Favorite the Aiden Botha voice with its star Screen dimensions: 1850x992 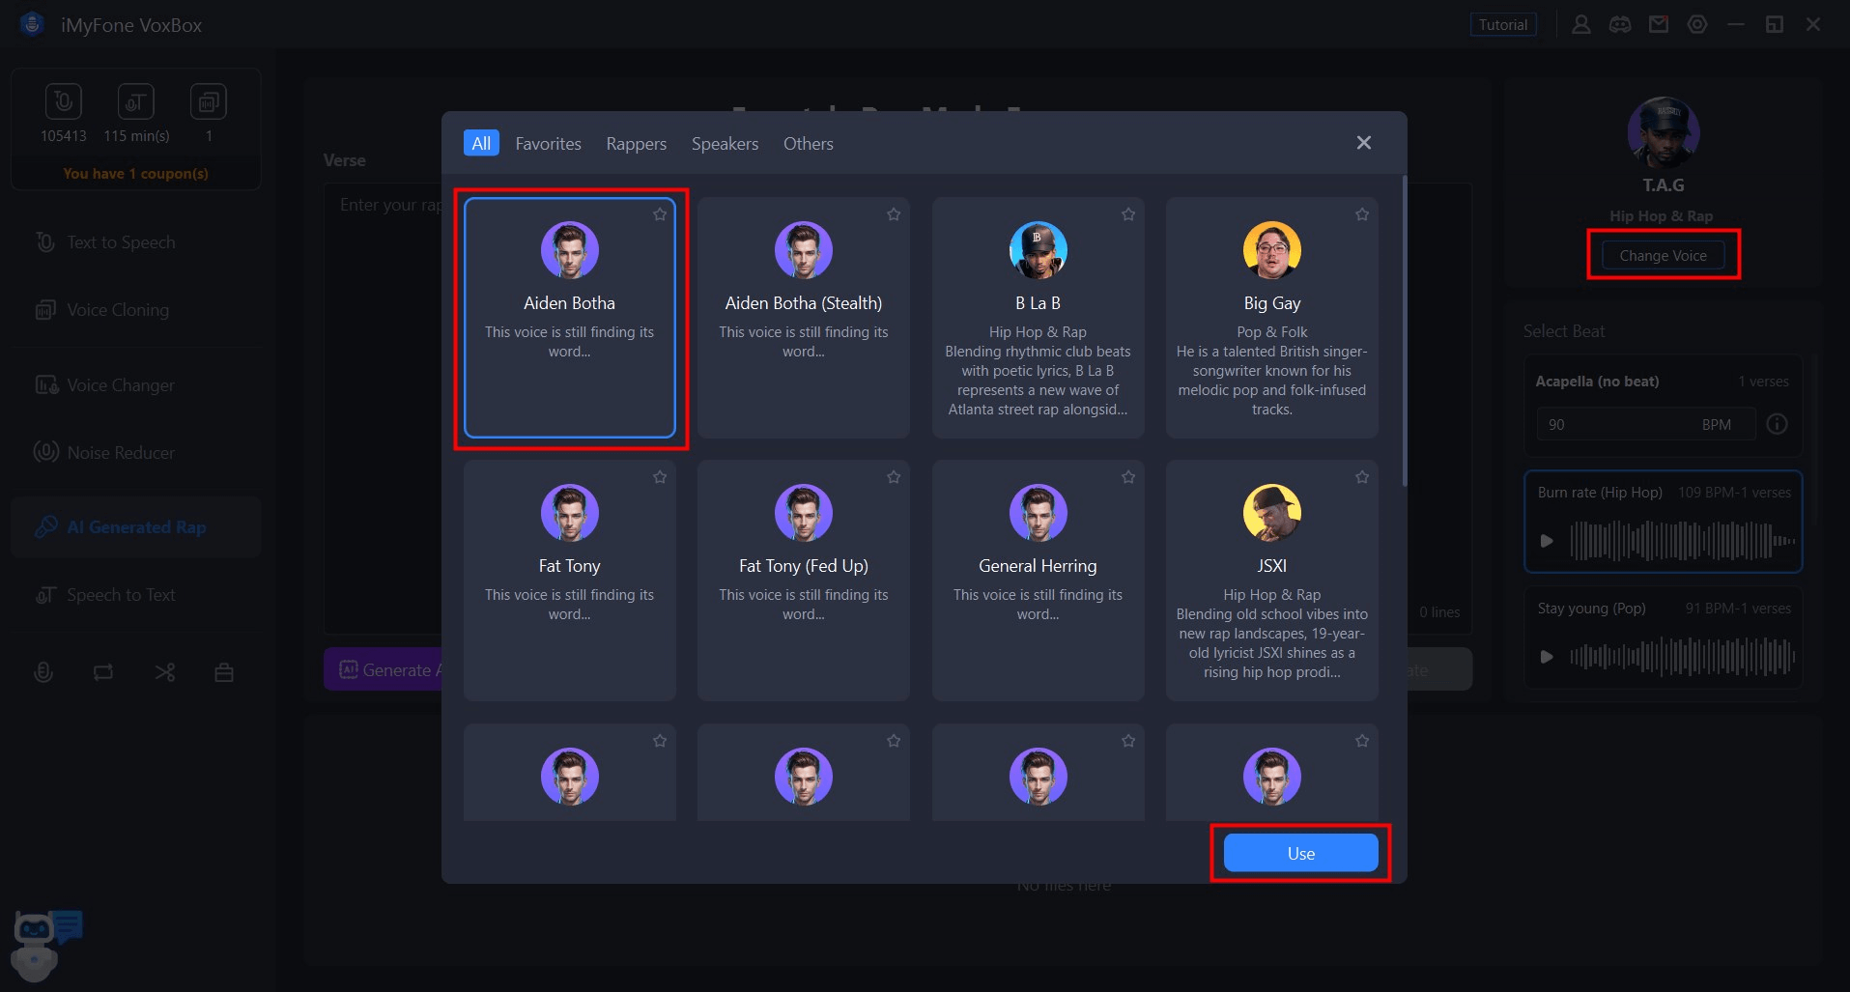(660, 214)
